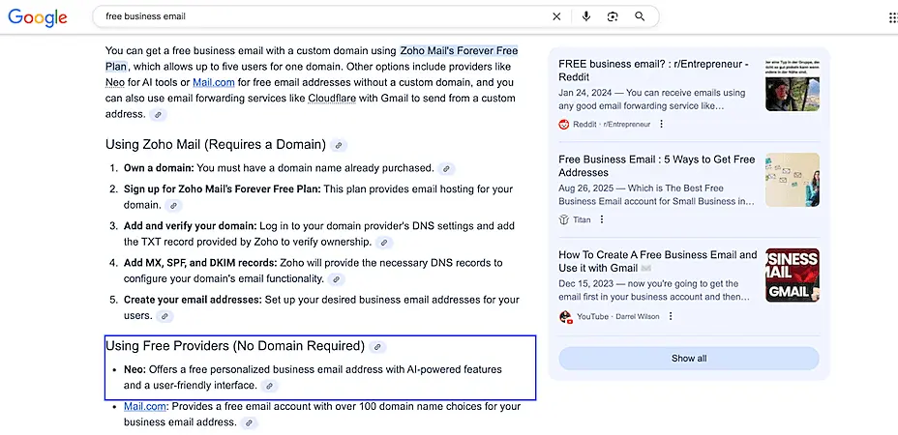Click the bold 'Add and verify your domain:' text
The width and height of the screenshot is (898, 435).
coord(190,226)
